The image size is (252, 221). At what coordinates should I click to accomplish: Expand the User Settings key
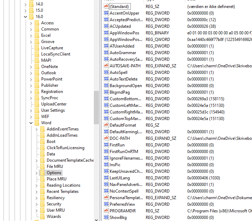[x=31, y=110]
